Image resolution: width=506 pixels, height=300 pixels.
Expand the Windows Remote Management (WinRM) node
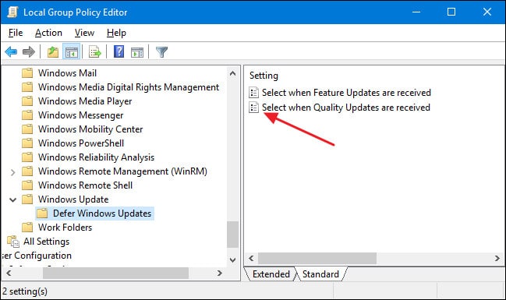[x=12, y=172]
